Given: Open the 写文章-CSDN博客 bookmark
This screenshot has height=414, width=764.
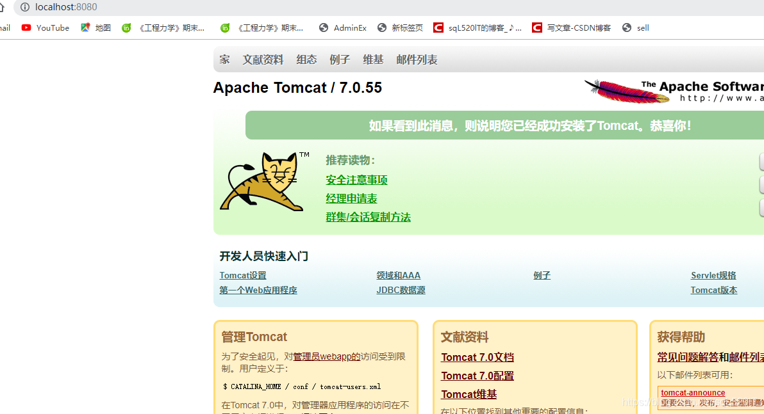Looking at the screenshot, I should click(571, 28).
